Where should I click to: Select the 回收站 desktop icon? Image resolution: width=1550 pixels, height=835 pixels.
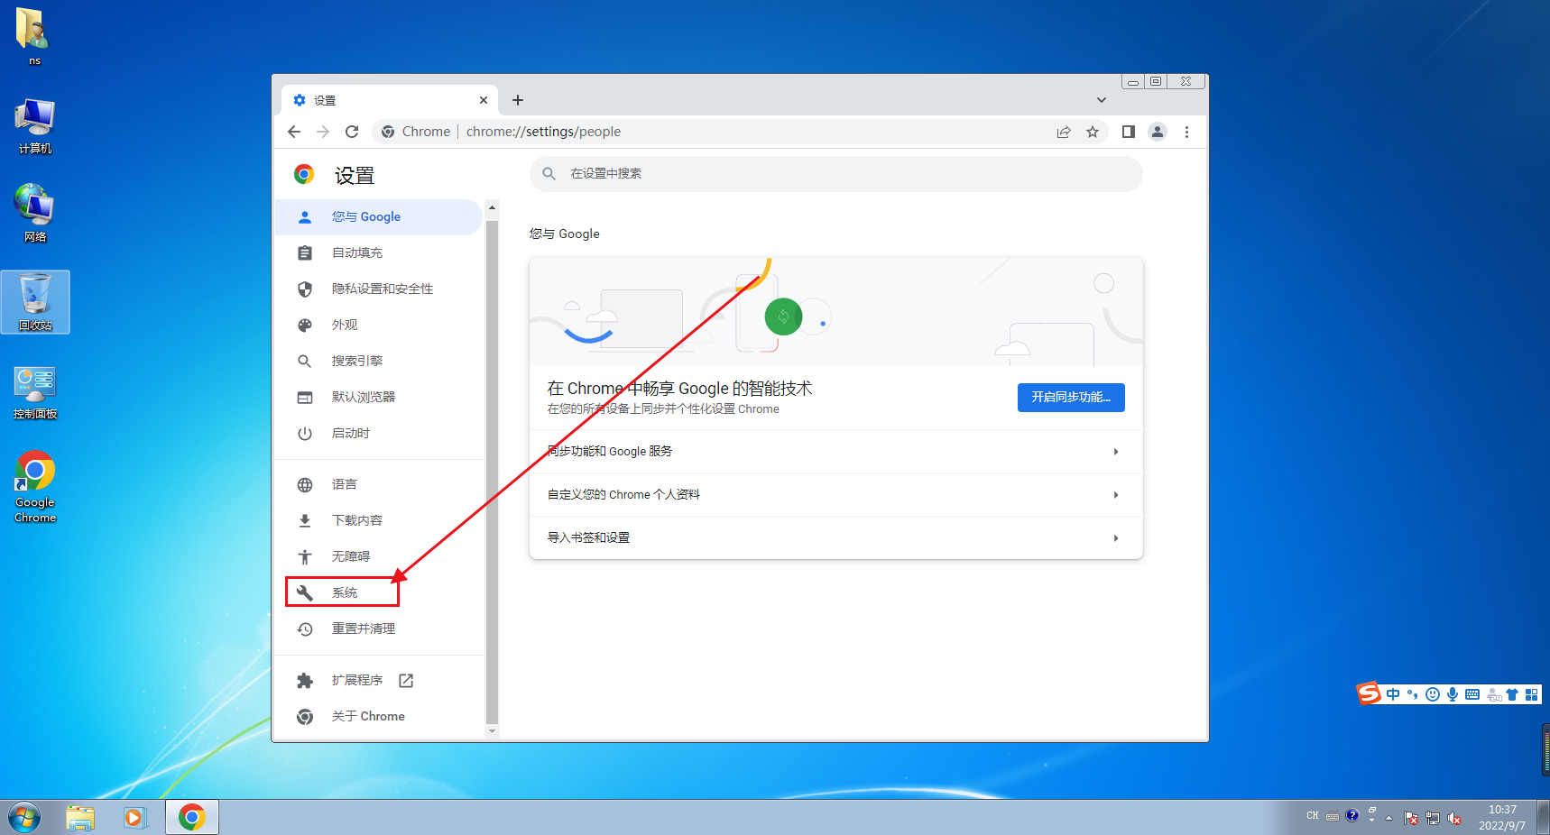click(35, 302)
